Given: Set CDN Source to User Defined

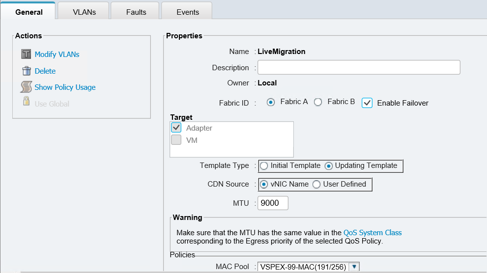Looking at the screenshot, I should [316, 185].
